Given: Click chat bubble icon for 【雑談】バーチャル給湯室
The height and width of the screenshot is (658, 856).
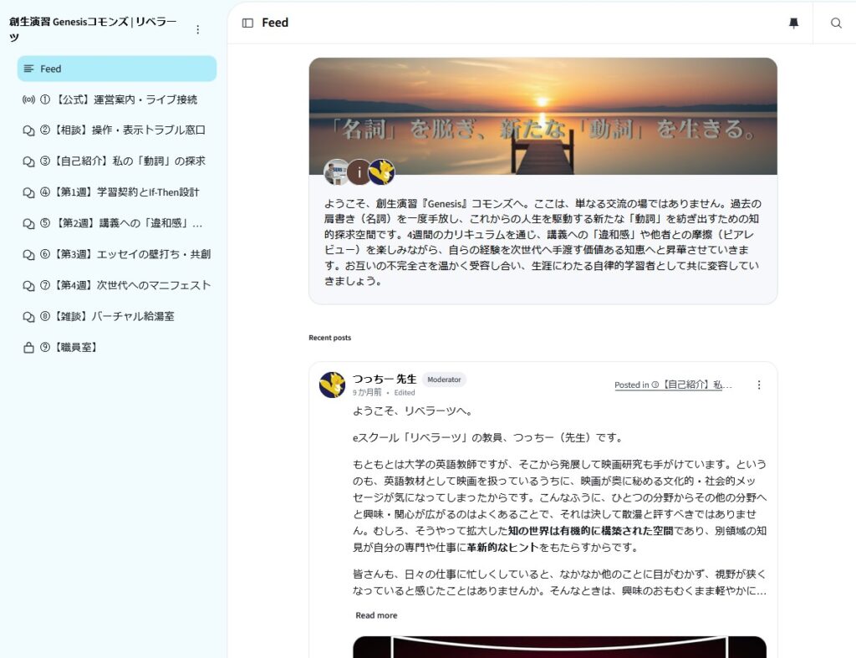Looking at the screenshot, I should 28,317.
